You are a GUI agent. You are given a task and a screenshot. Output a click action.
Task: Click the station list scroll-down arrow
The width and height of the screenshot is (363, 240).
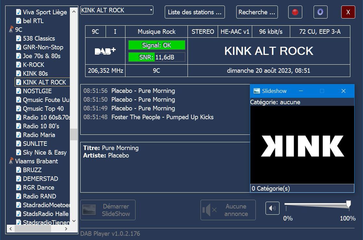tap(74, 221)
